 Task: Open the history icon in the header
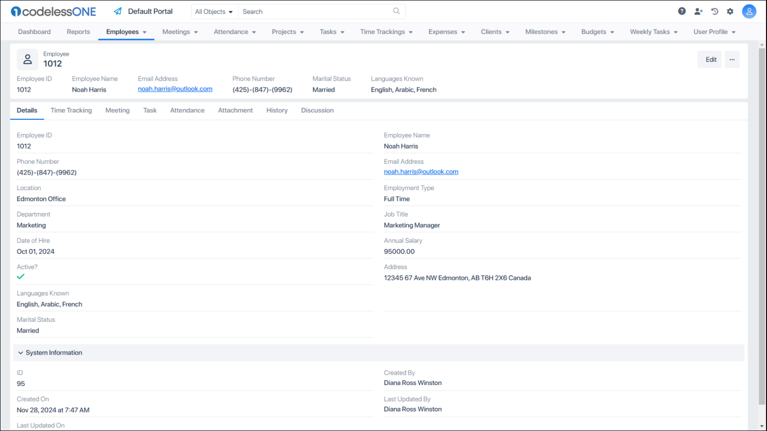(x=714, y=10)
